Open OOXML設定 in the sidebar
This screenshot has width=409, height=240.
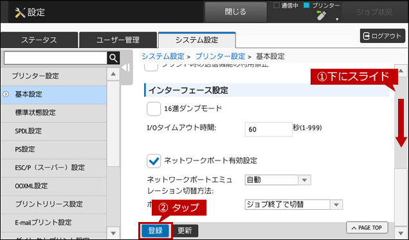pos(53,186)
